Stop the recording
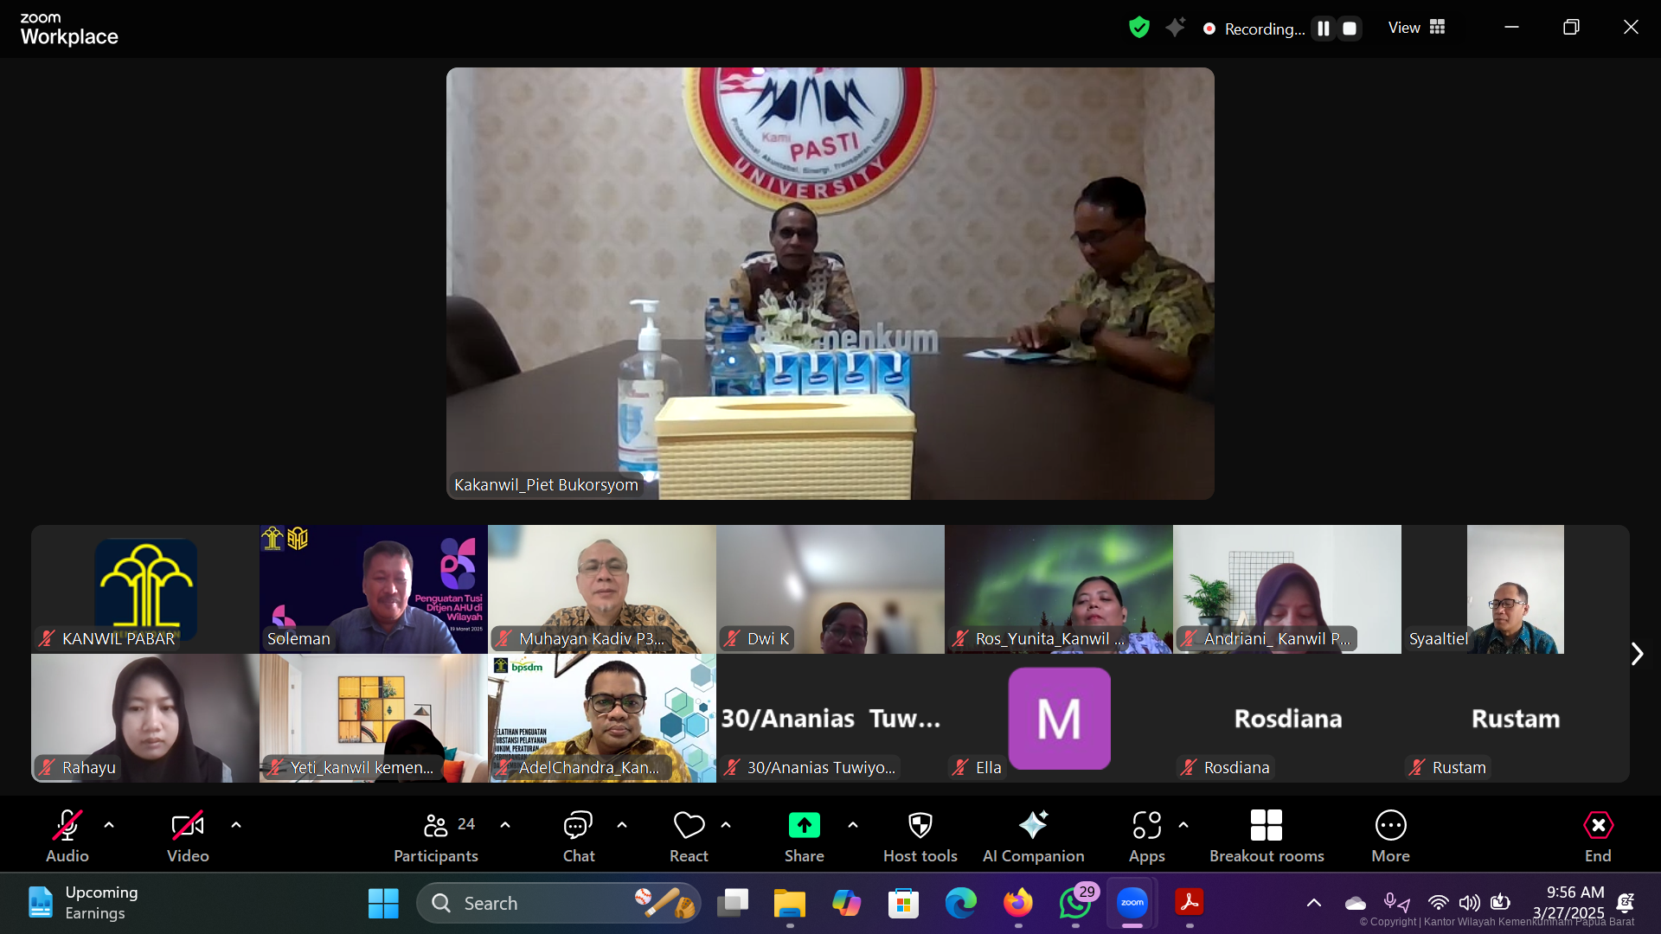 point(1350,29)
